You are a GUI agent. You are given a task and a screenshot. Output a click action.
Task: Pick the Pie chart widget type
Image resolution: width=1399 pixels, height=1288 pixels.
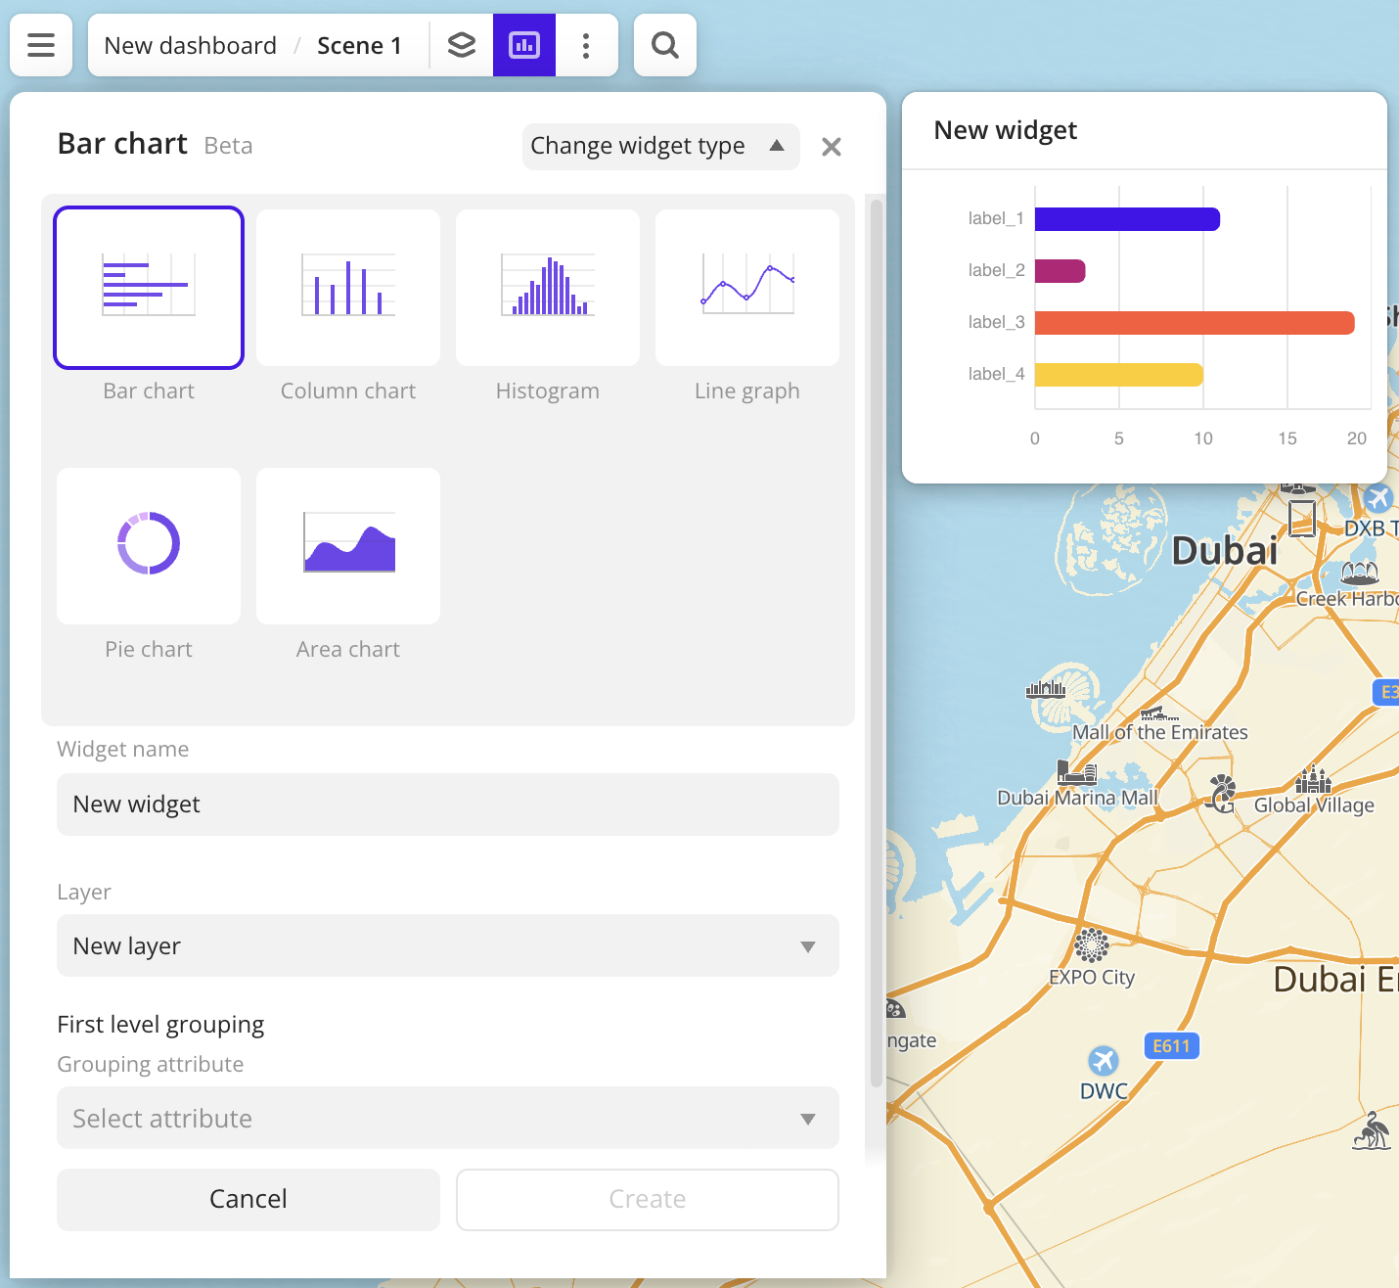click(x=149, y=546)
